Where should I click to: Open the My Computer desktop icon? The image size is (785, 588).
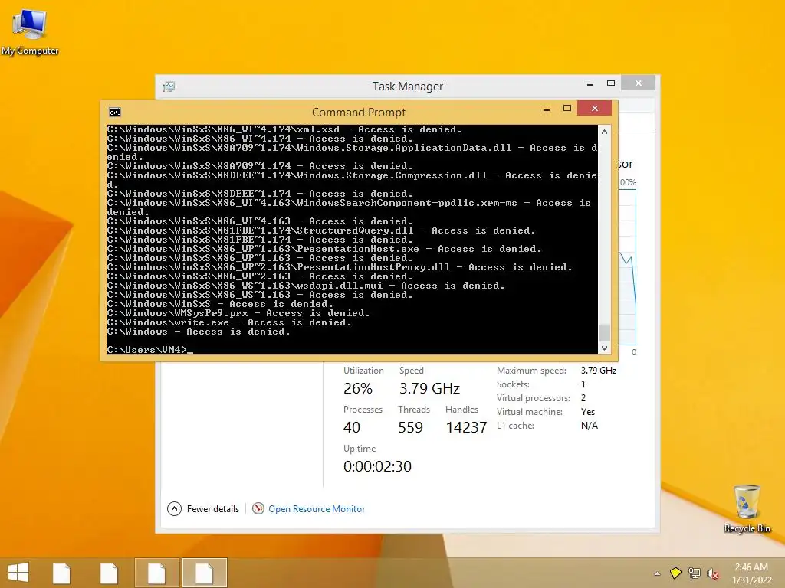[x=30, y=32]
